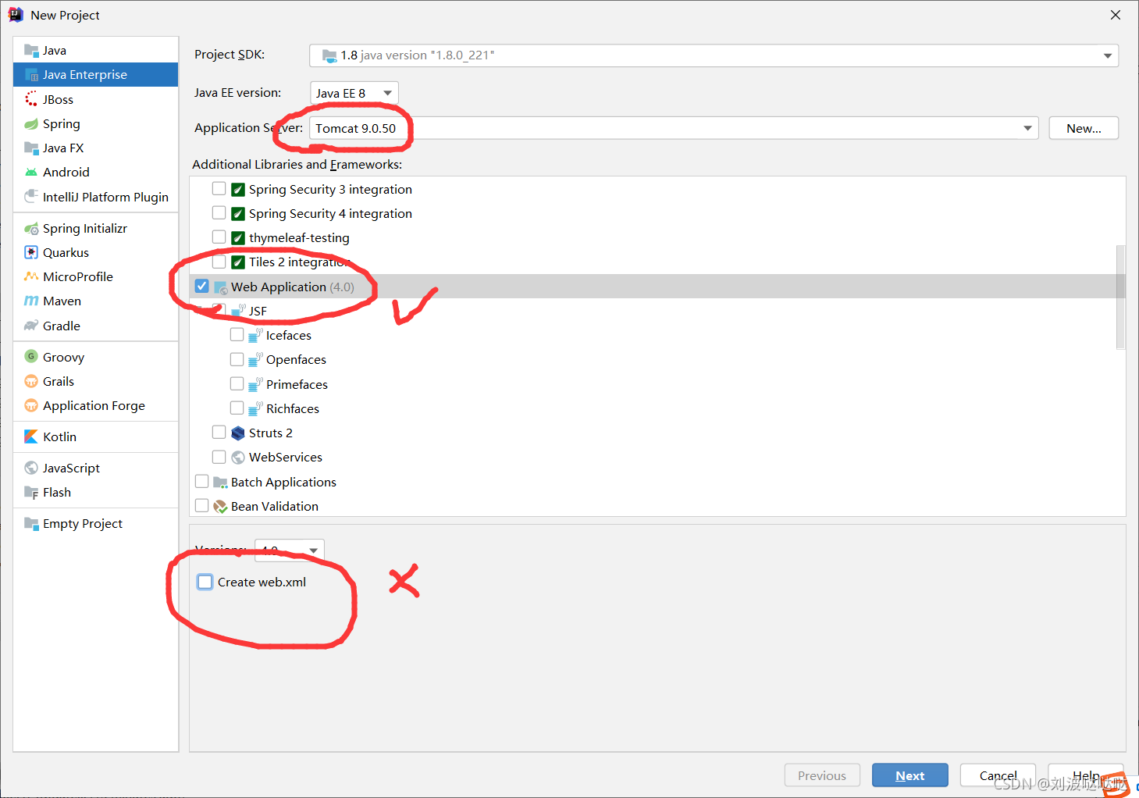The image size is (1139, 798).
Task: Open the Project SDK dropdown
Action: click(x=714, y=55)
